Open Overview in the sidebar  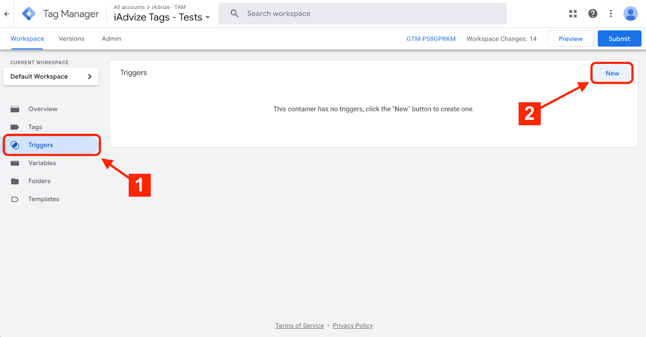[x=43, y=109]
